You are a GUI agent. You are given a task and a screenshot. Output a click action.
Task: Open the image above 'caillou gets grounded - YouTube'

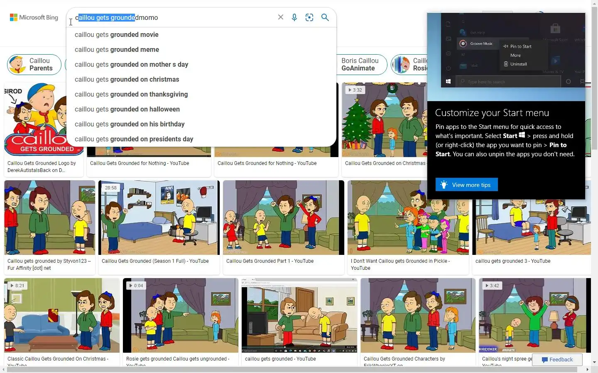(299, 315)
